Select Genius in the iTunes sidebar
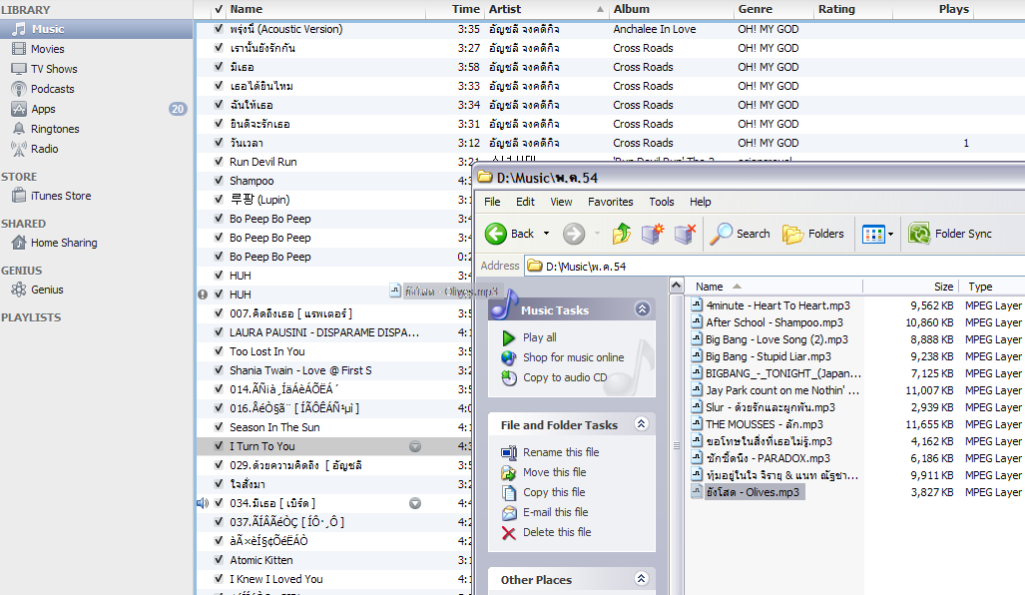This screenshot has width=1025, height=595. [47, 290]
